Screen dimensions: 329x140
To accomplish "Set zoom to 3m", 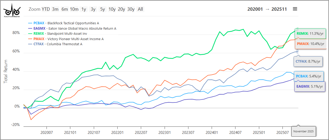I will (x=55, y=9).
